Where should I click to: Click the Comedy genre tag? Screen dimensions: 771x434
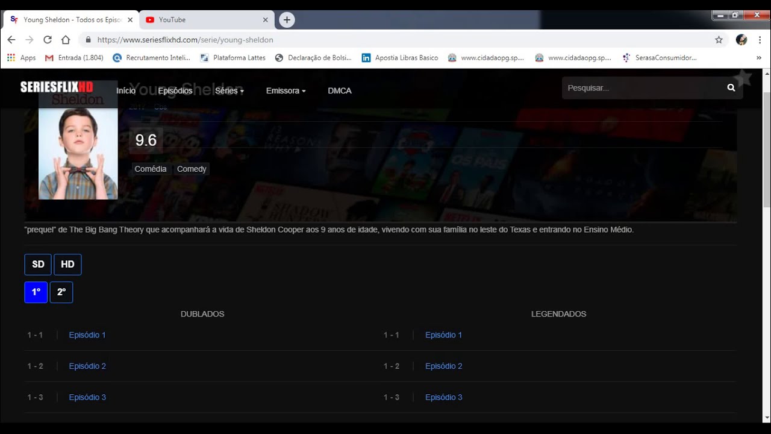coord(192,169)
